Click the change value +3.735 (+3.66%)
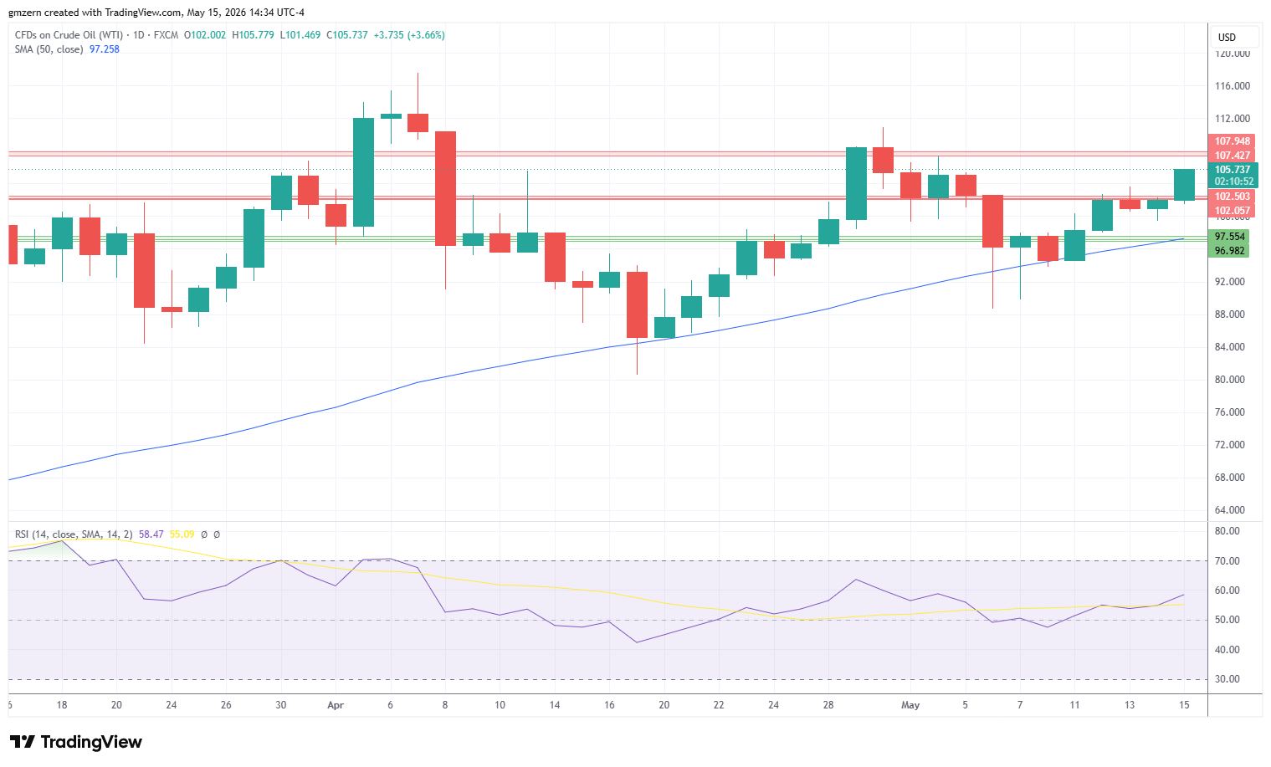 click(409, 35)
